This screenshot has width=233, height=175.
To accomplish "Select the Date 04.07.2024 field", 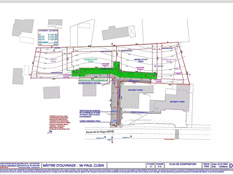I will pos(220,163).
